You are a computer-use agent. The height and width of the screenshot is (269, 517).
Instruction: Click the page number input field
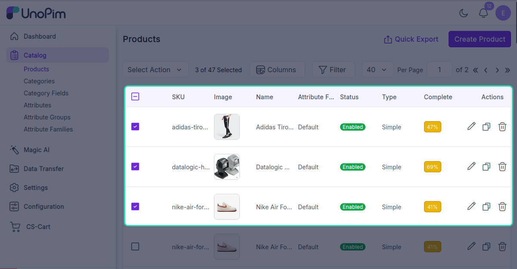coord(440,70)
